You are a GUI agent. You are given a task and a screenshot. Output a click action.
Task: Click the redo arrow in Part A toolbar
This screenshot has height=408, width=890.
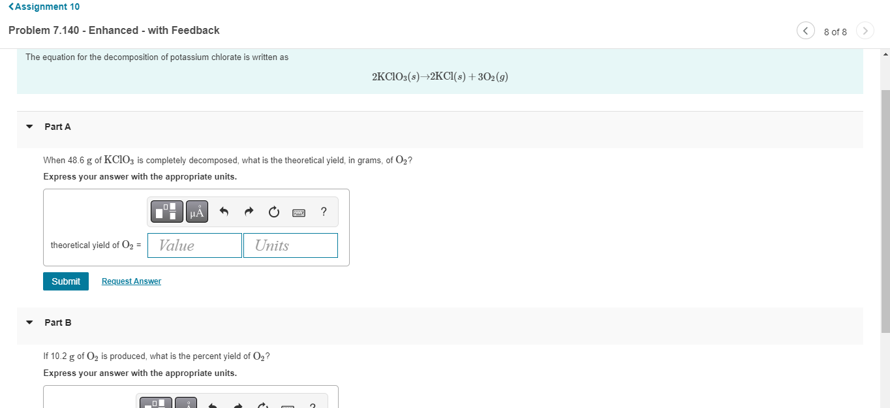[x=249, y=212]
